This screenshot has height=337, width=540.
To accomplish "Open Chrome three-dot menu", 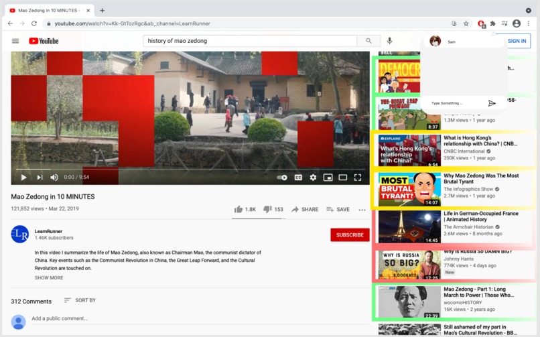I will (x=529, y=23).
